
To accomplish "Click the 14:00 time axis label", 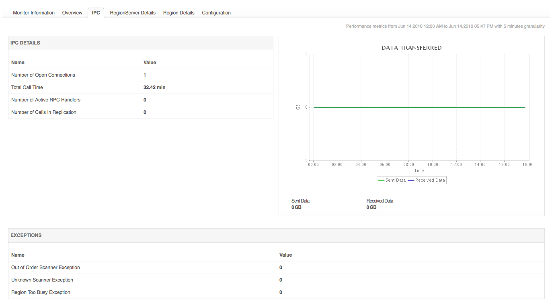I will click(x=480, y=164).
